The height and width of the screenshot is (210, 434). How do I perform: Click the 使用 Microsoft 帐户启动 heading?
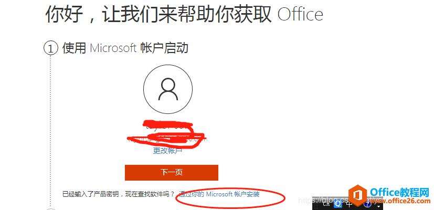(x=125, y=48)
